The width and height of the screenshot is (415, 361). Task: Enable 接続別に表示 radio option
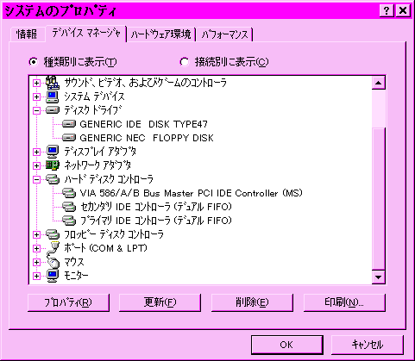(184, 62)
